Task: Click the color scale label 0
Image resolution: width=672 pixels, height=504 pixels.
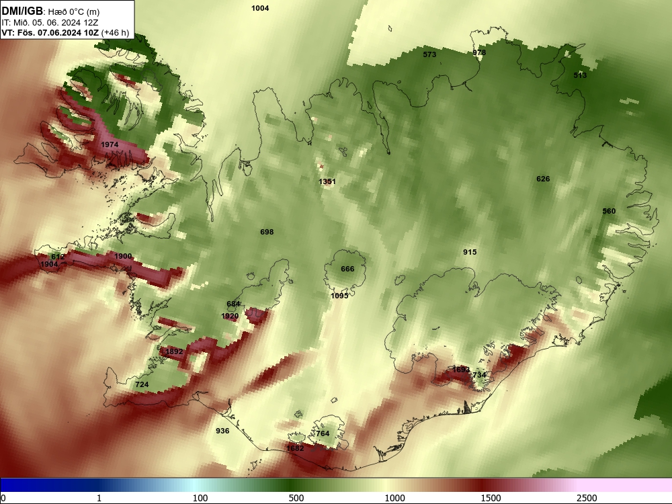Action: coord(3,498)
